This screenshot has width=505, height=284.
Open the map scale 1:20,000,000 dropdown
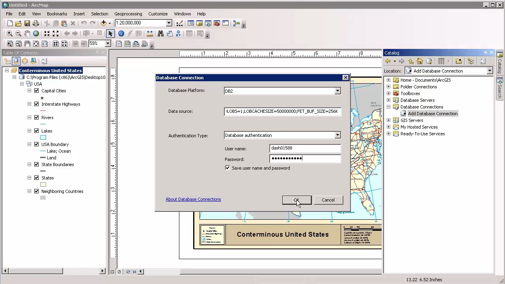(x=169, y=23)
